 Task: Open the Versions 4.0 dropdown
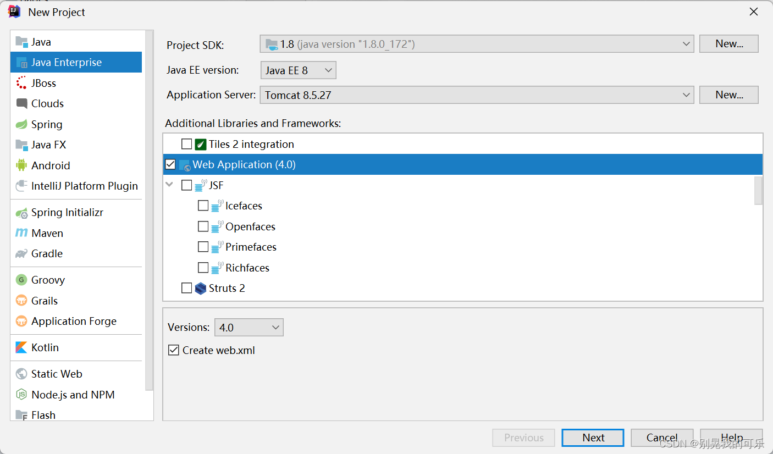[249, 328]
